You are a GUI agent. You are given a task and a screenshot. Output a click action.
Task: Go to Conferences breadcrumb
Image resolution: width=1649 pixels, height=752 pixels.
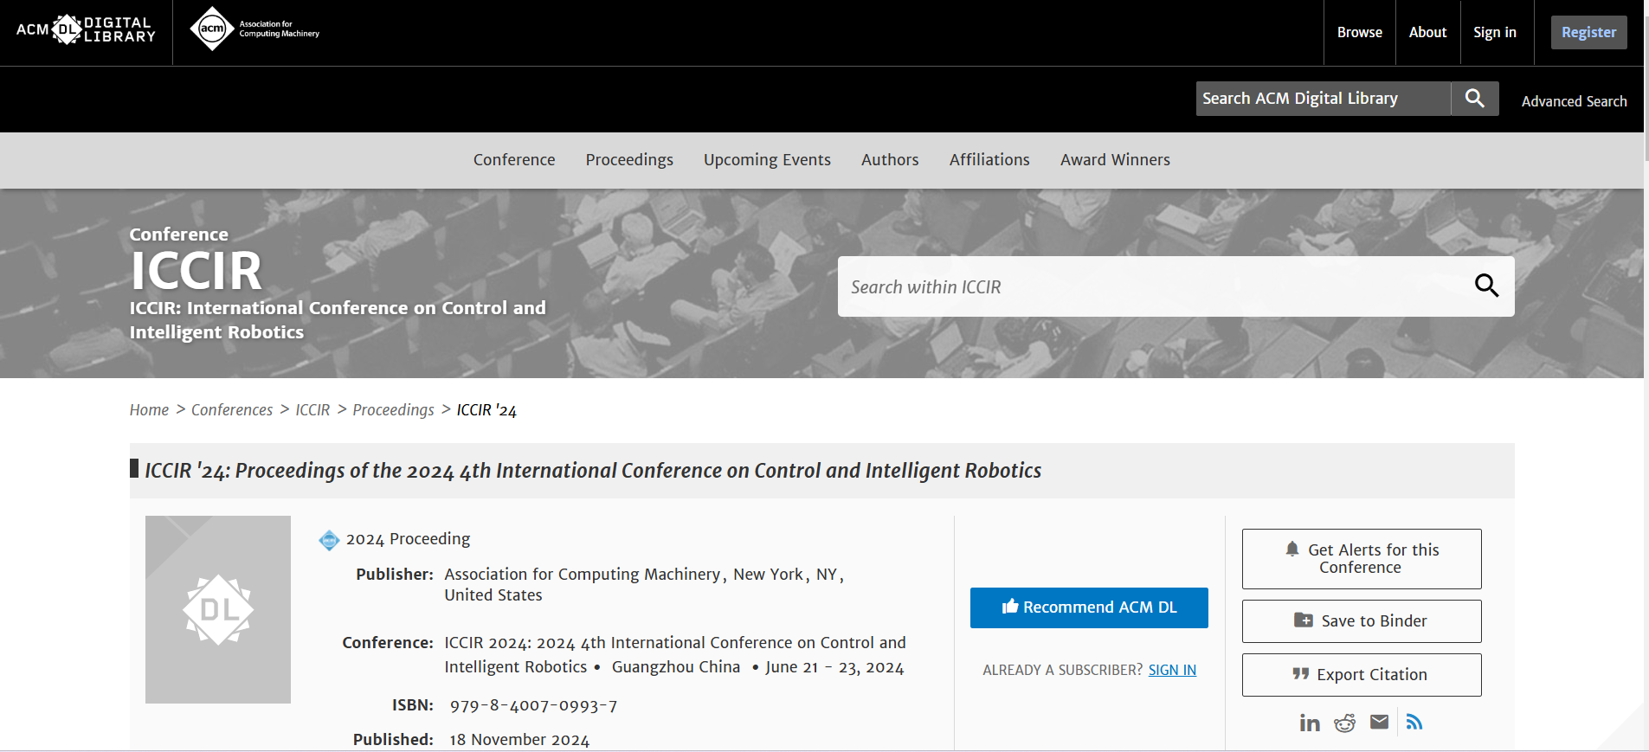point(232,410)
